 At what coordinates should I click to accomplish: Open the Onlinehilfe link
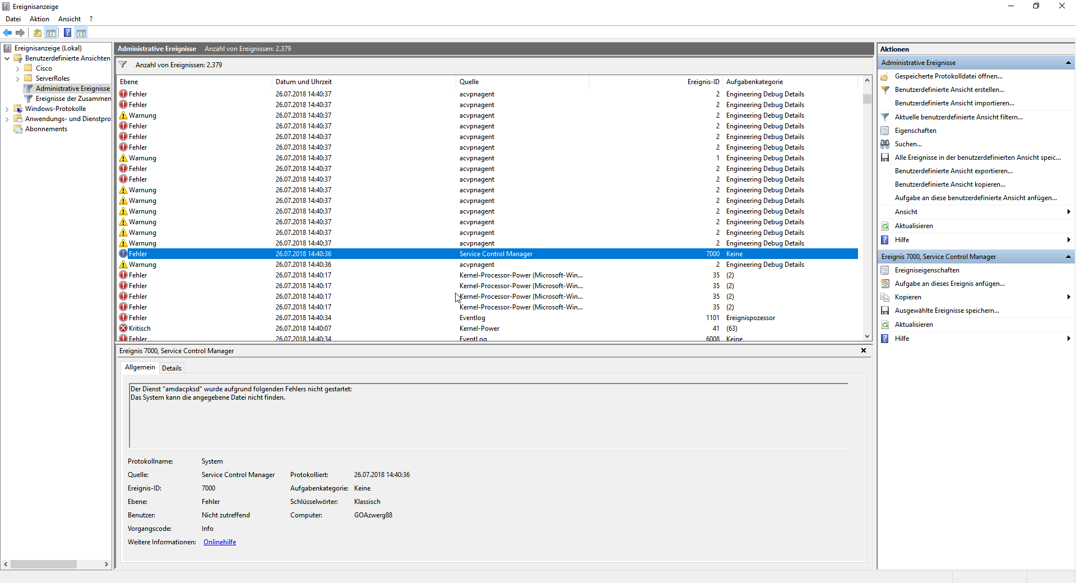tap(220, 542)
